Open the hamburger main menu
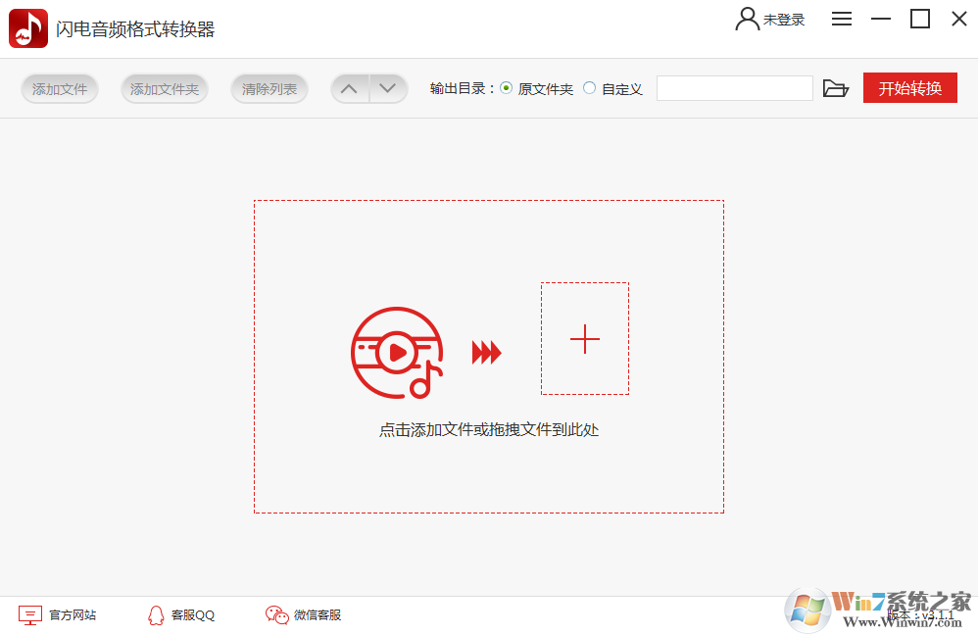978x636 pixels. [841, 18]
